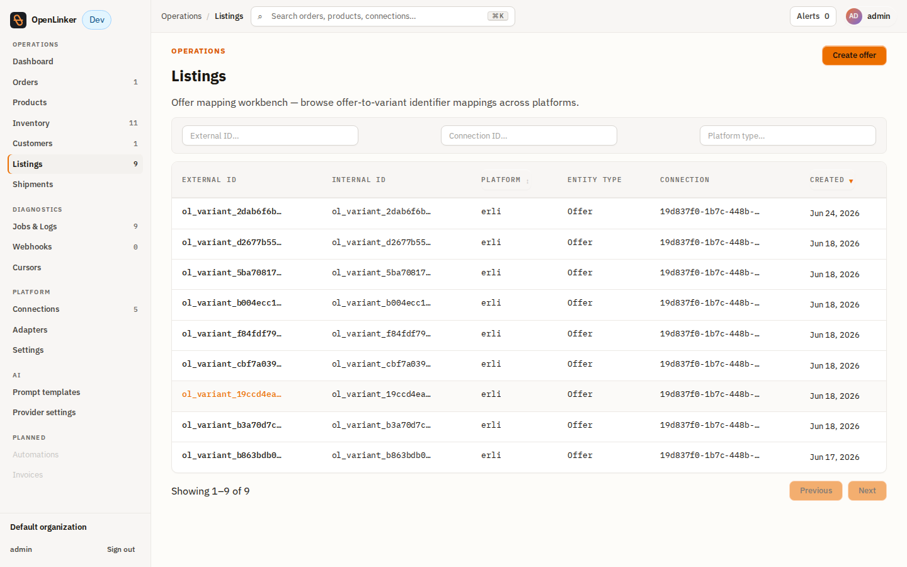Open Connections under Platform
Viewport: 907px width, 567px height.
point(75,309)
